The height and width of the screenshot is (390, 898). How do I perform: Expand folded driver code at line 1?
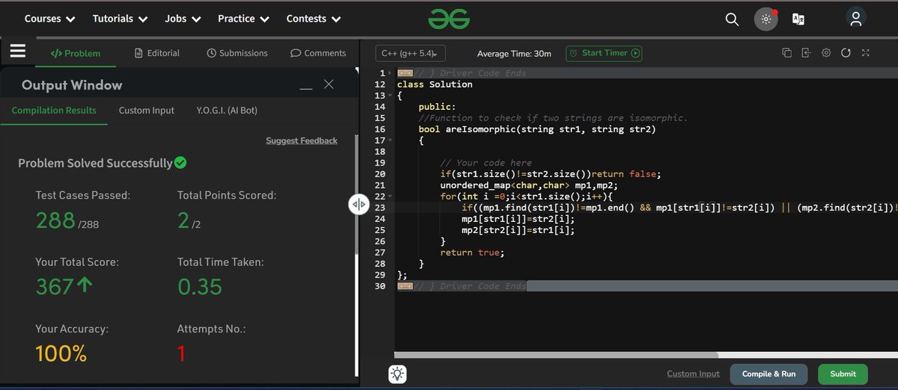[x=405, y=73]
